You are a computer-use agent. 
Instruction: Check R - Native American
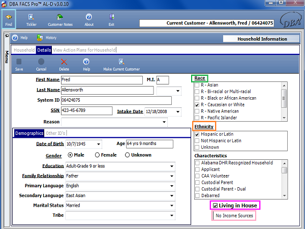pos(197,111)
